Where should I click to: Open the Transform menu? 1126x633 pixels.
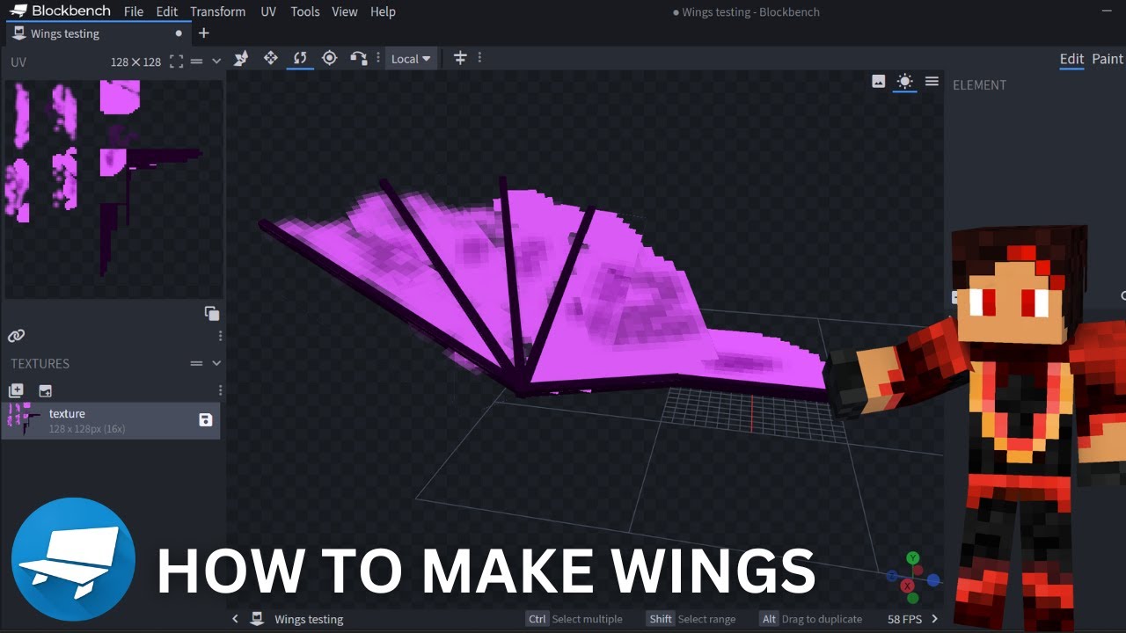(218, 11)
